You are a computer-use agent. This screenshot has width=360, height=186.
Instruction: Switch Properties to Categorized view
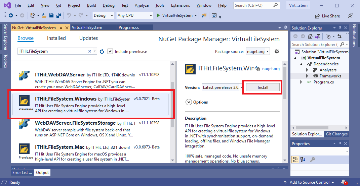(295, 159)
